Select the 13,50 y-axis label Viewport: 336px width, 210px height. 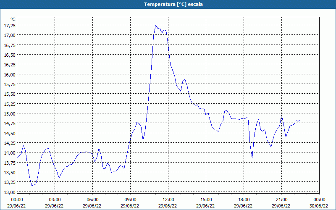click(10, 173)
